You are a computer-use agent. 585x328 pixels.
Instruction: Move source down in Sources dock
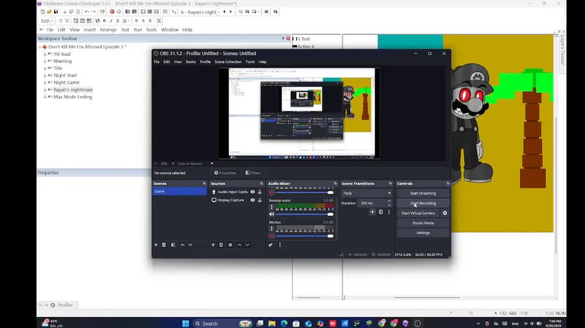pos(248,244)
